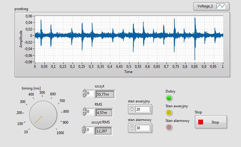Click the red Stop button
Screen dimensions: 241x147
click(211, 122)
